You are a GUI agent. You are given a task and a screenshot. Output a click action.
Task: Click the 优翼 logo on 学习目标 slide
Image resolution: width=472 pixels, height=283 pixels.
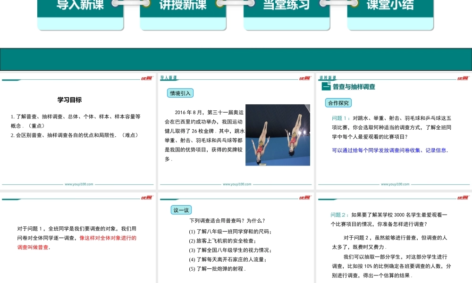click(146, 78)
